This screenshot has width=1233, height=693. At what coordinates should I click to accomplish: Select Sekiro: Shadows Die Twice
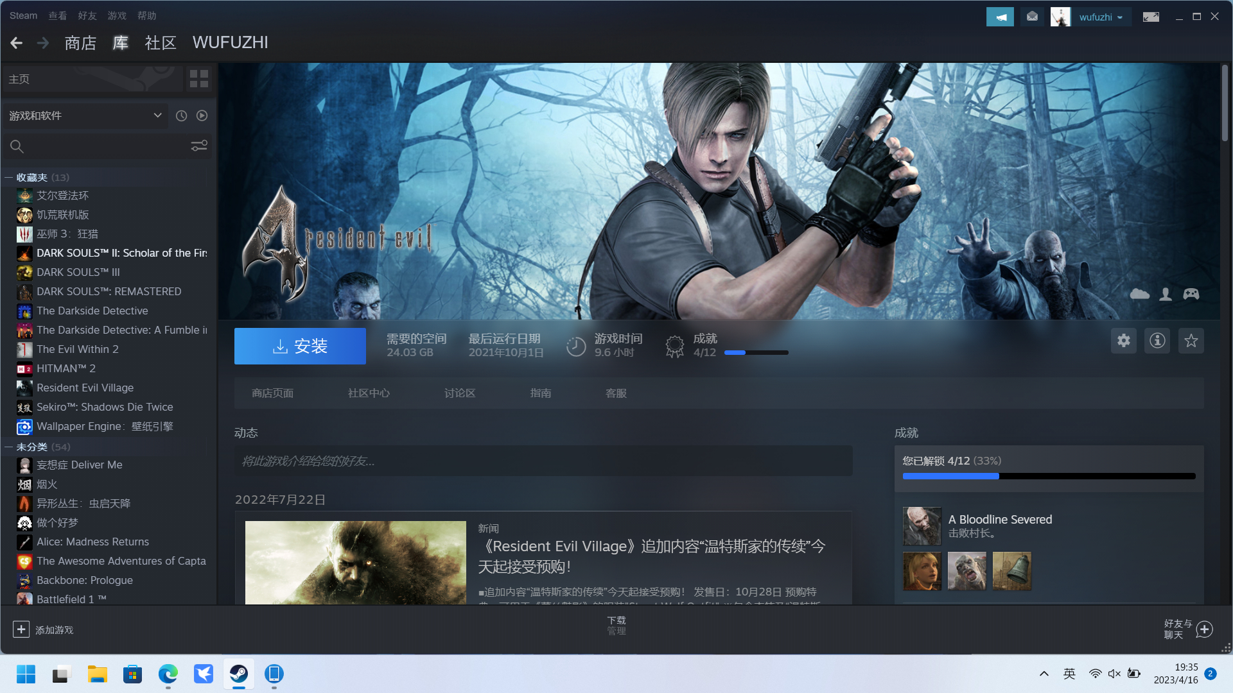105,407
